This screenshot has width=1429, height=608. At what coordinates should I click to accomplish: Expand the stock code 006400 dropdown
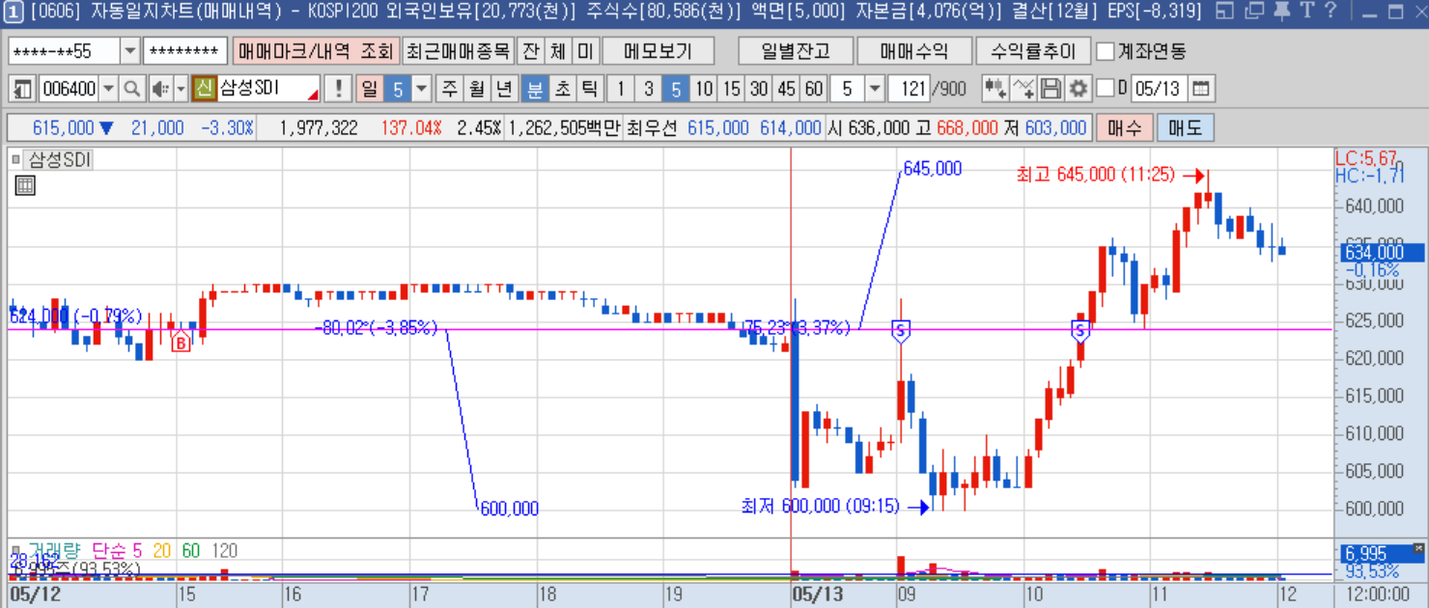pos(108,90)
